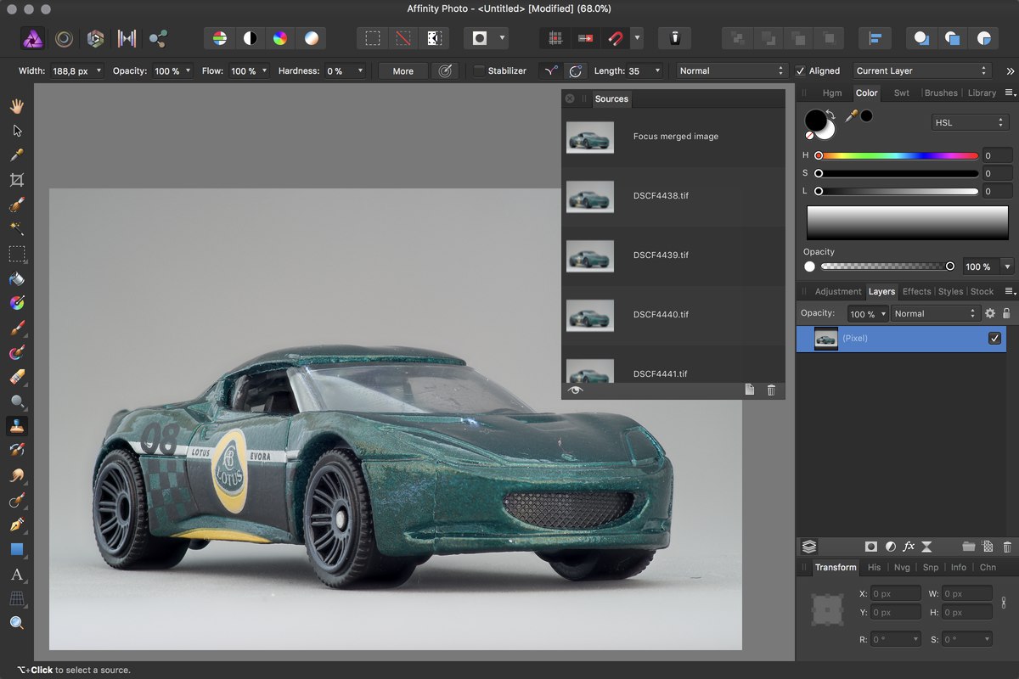Delete the layer with the trash icon
The width and height of the screenshot is (1019, 679).
1007,547
